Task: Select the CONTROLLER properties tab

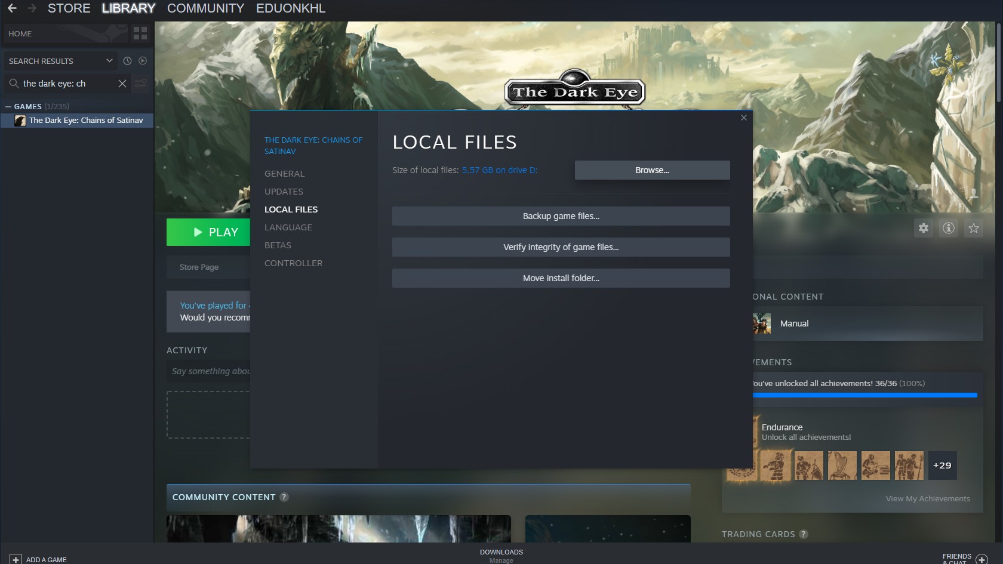Action: pyautogui.click(x=294, y=263)
